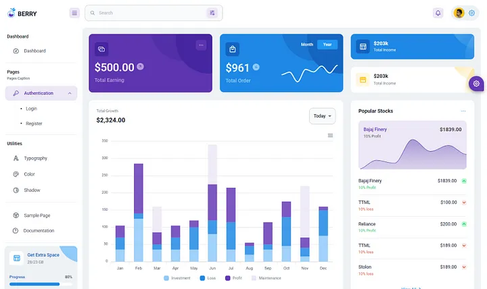Click the $2,324.00 total growth value

pyautogui.click(x=111, y=120)
